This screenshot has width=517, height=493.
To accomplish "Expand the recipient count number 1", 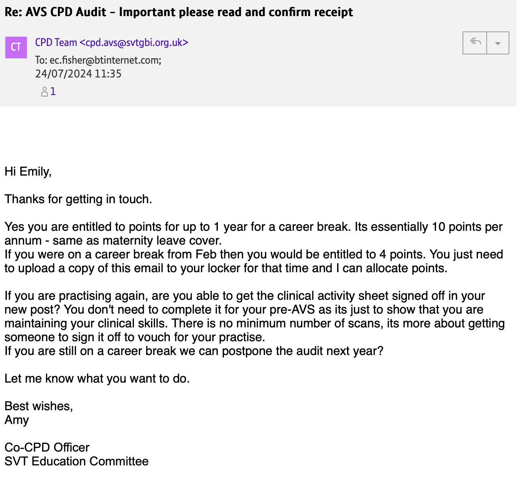I will pos(53,92).
